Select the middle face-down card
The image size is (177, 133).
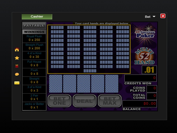click(84, 84)
